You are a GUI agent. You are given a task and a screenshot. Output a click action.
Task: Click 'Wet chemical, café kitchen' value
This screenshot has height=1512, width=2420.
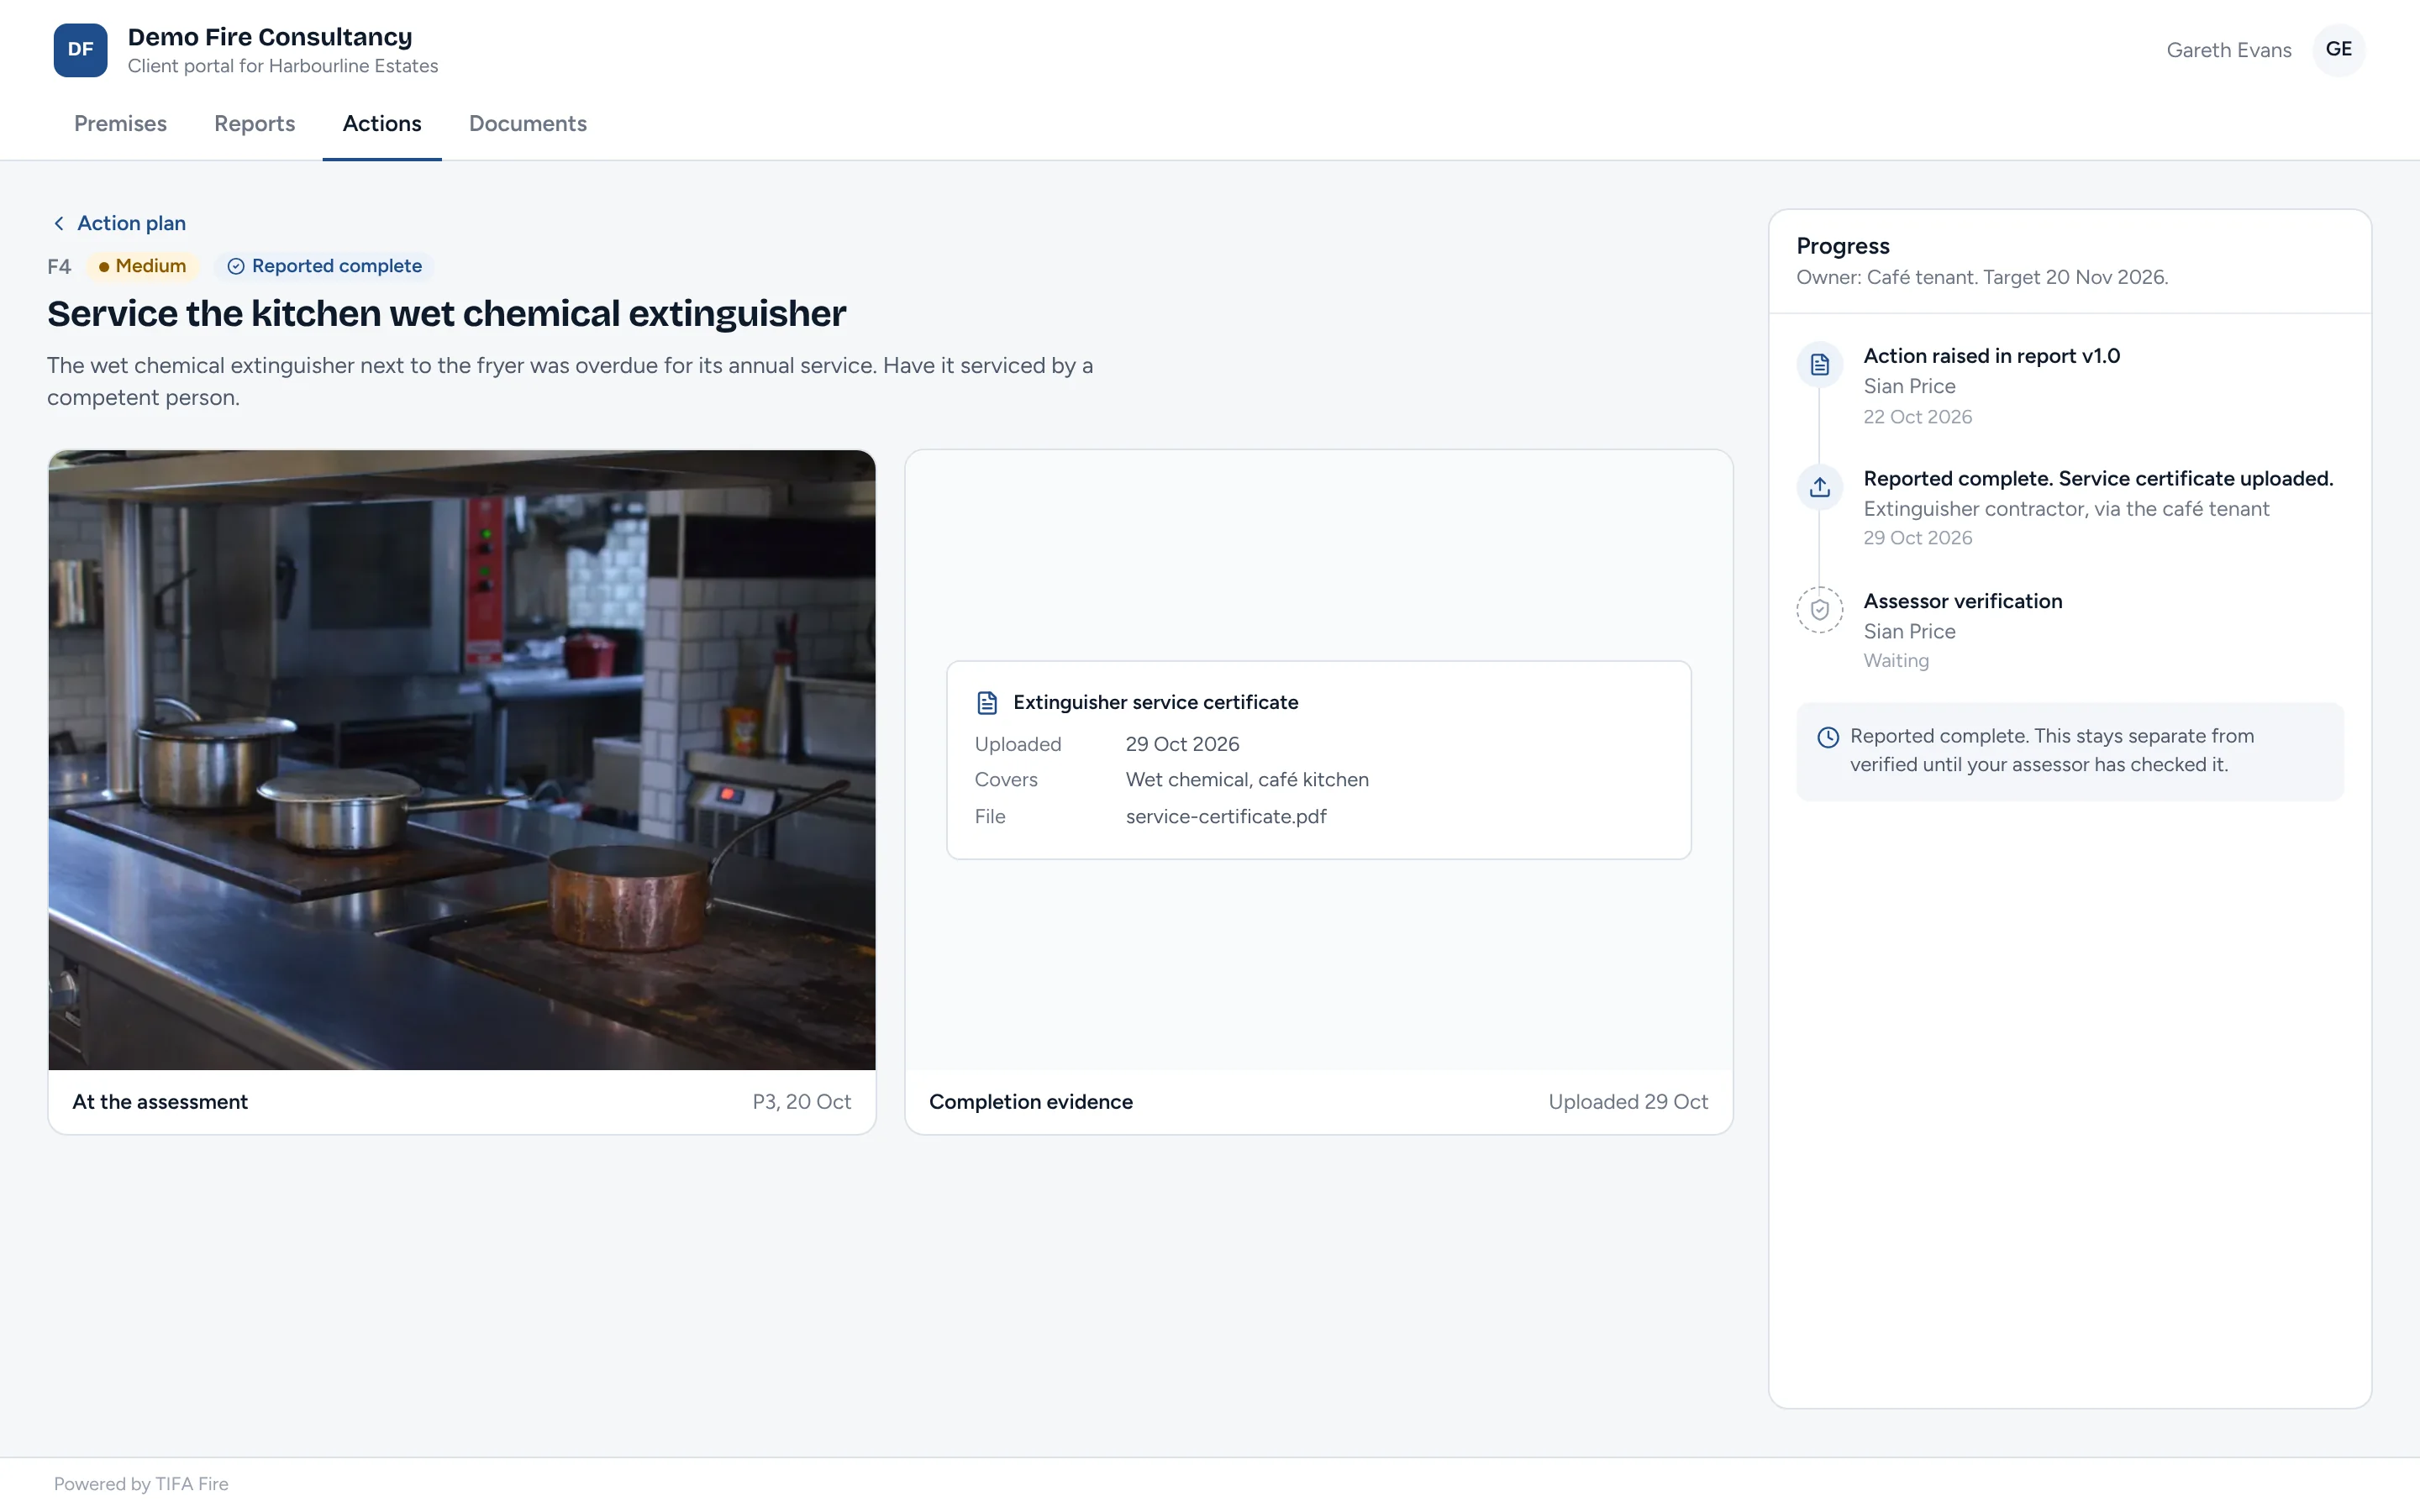(1246, 780)
